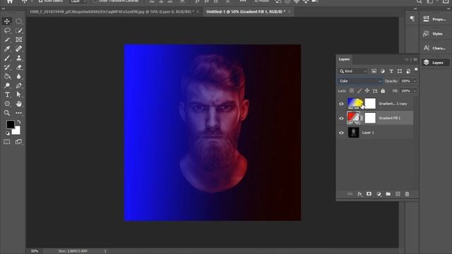Click the white background color swatch
The height and width of the screenshot is (254, 452).
pyautogui.click(x=17, y=131)
